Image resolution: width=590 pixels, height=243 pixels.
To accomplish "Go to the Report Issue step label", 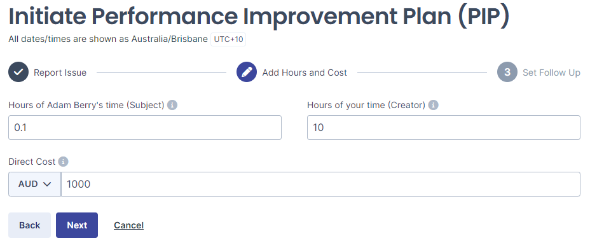I will [60, 73].
